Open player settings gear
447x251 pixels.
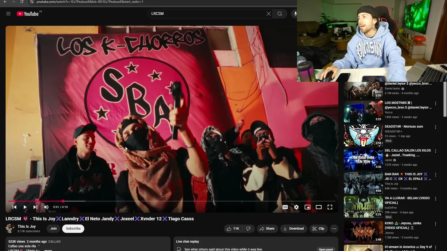coord(296,207)
